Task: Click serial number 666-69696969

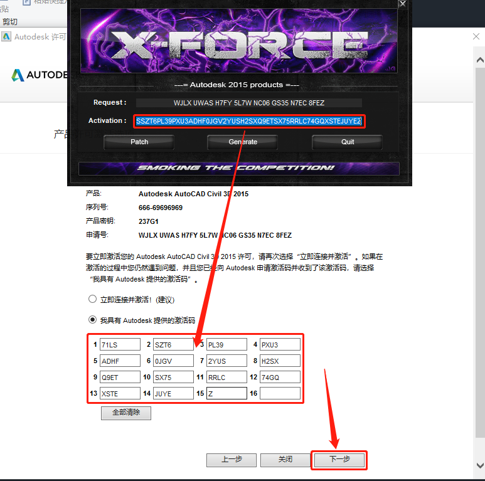Action: (x=161, y=208)
